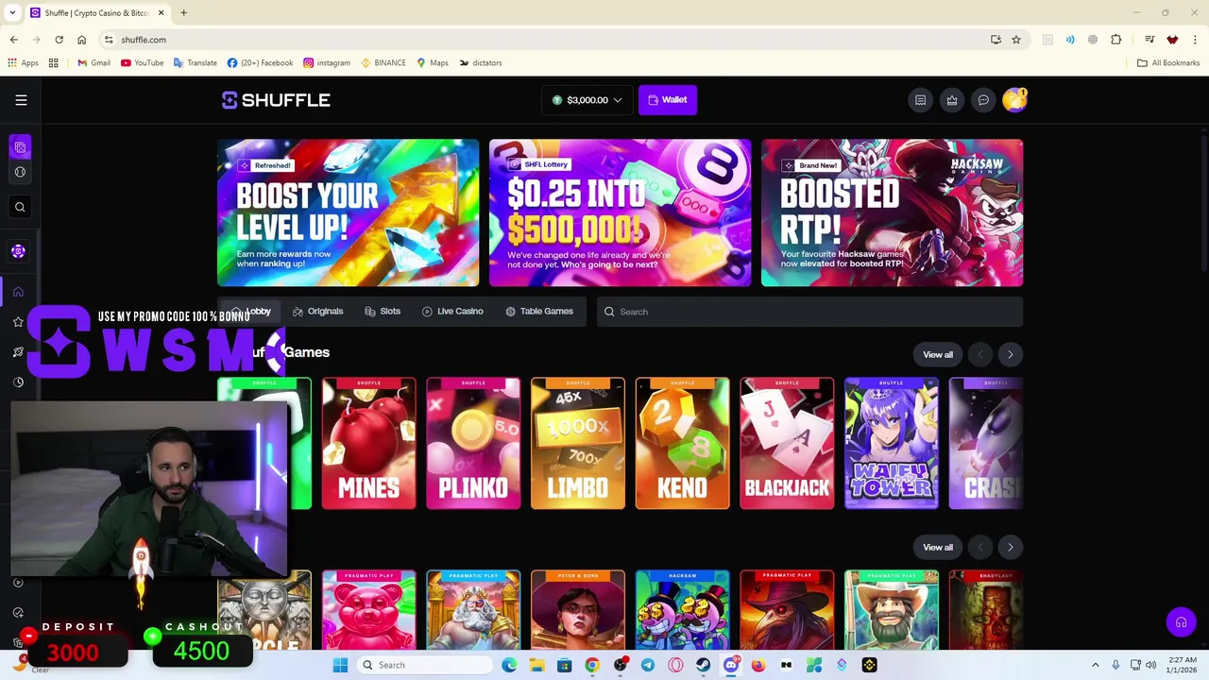Open the pink gummy bear slot thumbnail
The width and height of the screenshot is (1209, 680).
tap(368, 611)
